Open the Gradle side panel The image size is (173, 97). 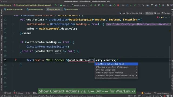(x=172, y=12)
